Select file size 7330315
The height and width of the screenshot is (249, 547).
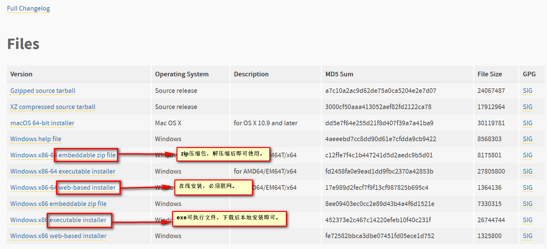[x=489, y=204]
